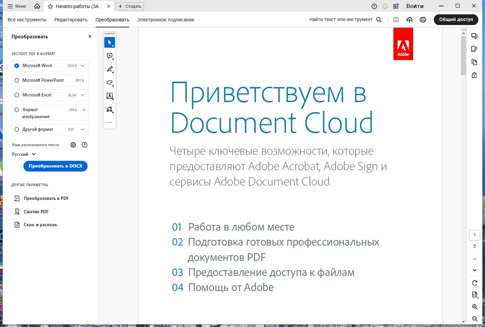Click the Adobe logo on the page

pos(403,44)
